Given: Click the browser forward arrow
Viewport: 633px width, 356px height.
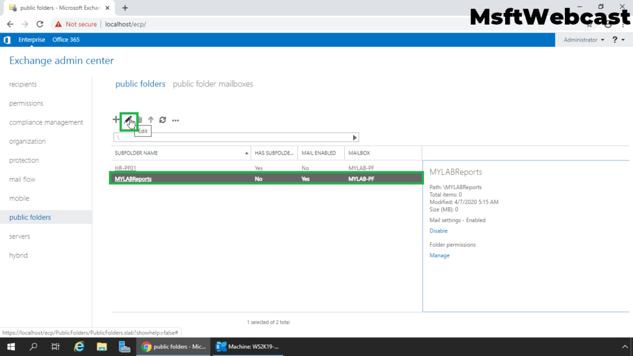Looking at the screenshot, I should click(25, 24).
